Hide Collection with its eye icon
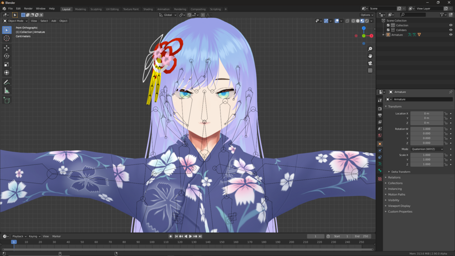The height and width of the screenshot is (256, 455). (450, 25)
